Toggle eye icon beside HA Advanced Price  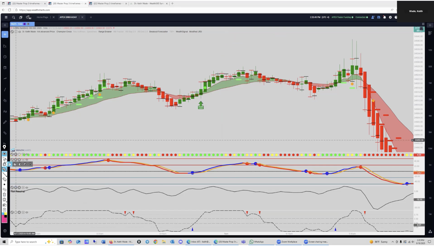20,32
